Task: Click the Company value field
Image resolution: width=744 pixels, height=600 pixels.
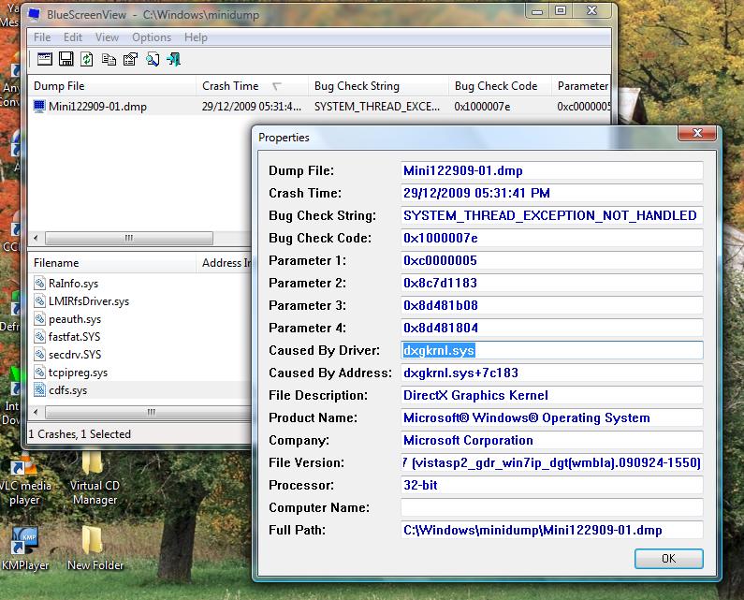Action: (551, 440)
